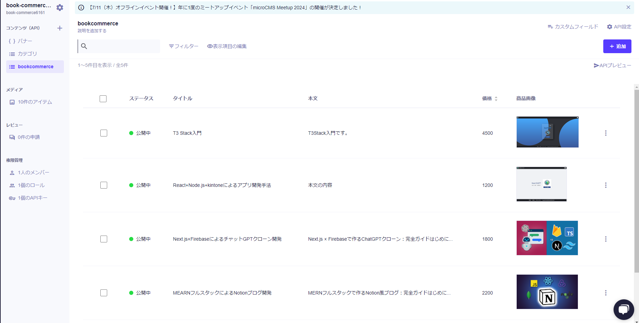The width and height of the screenshot is (639, 323).
Task: Select カテゴリ in the sidebar
Action: coord(27,54)
